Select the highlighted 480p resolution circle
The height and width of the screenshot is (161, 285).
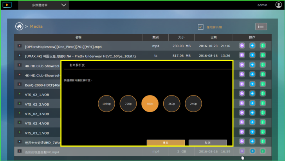(150, 104)
